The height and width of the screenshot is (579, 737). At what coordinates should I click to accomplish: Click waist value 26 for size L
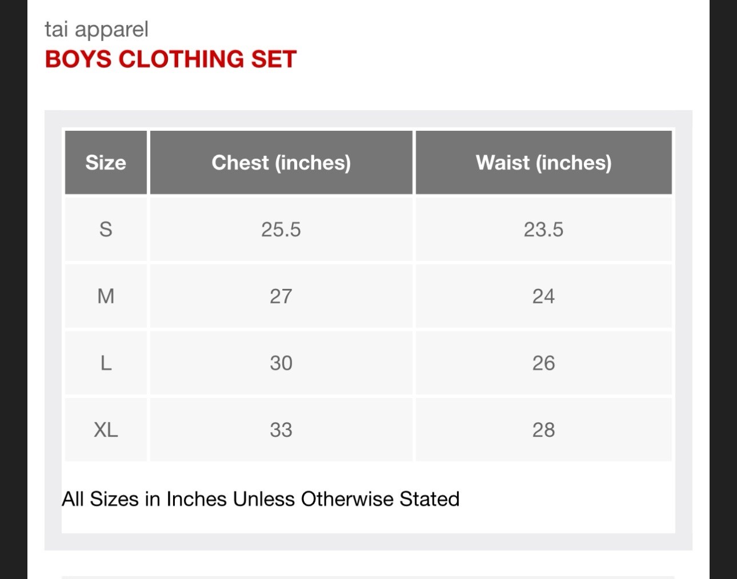pos(543,363)
